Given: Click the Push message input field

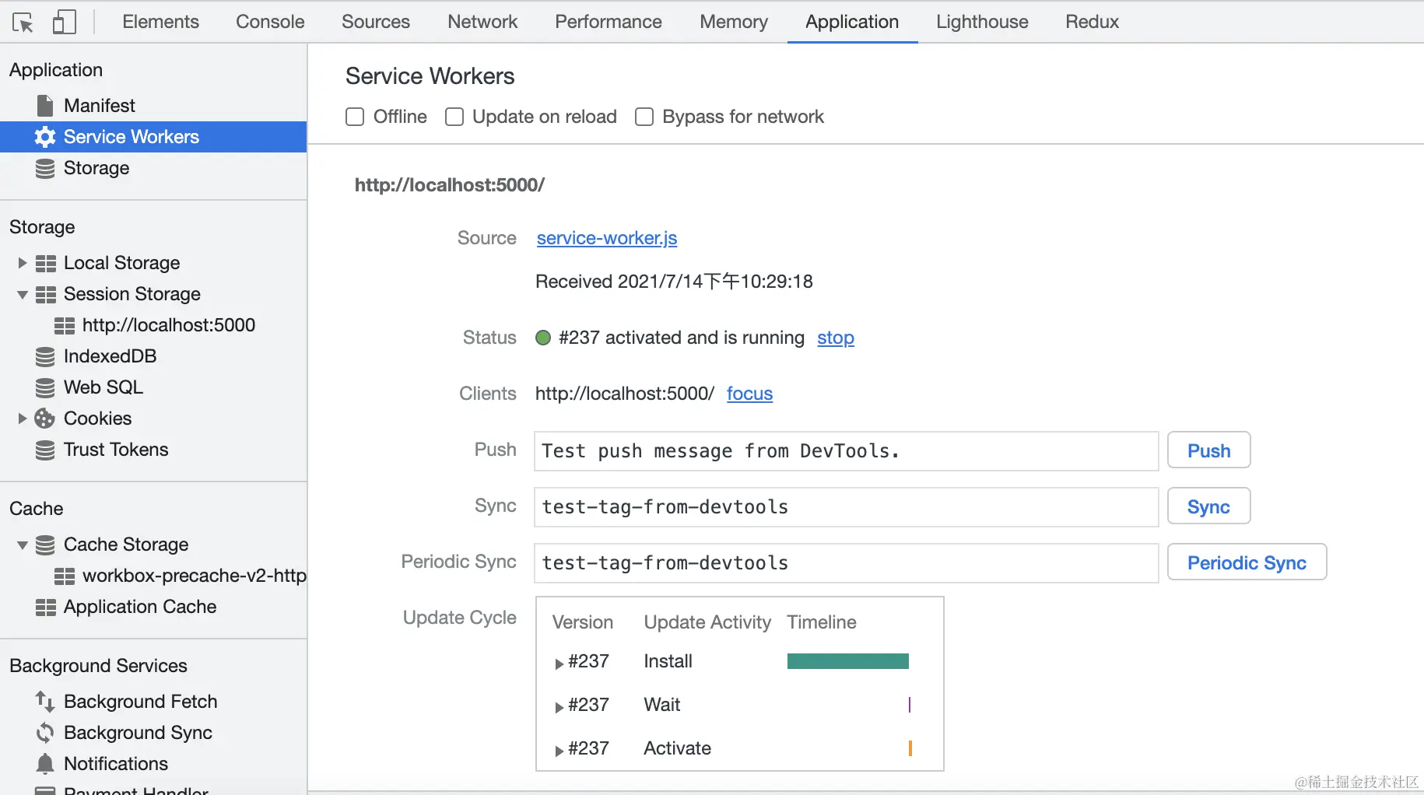Looking at the screenshot, I should [x=846, y=451].
